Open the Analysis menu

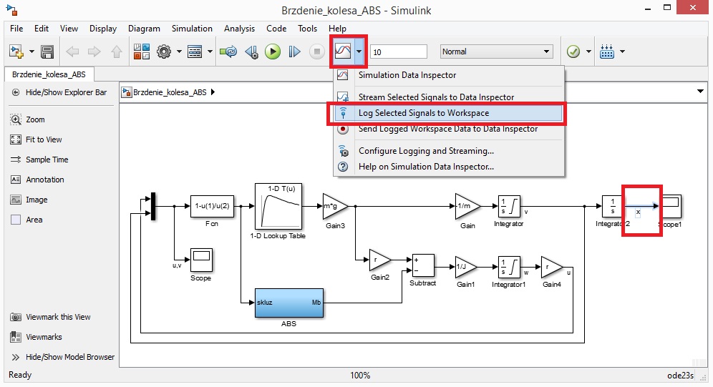239,28
